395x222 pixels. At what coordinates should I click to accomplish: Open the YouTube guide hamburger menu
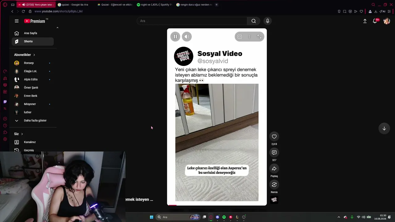17,21
